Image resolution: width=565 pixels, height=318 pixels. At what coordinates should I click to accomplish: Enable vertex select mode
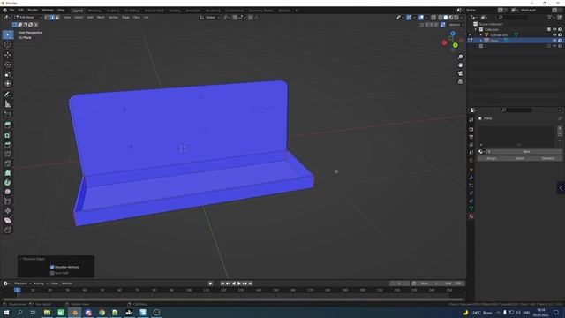pos(47,18)
